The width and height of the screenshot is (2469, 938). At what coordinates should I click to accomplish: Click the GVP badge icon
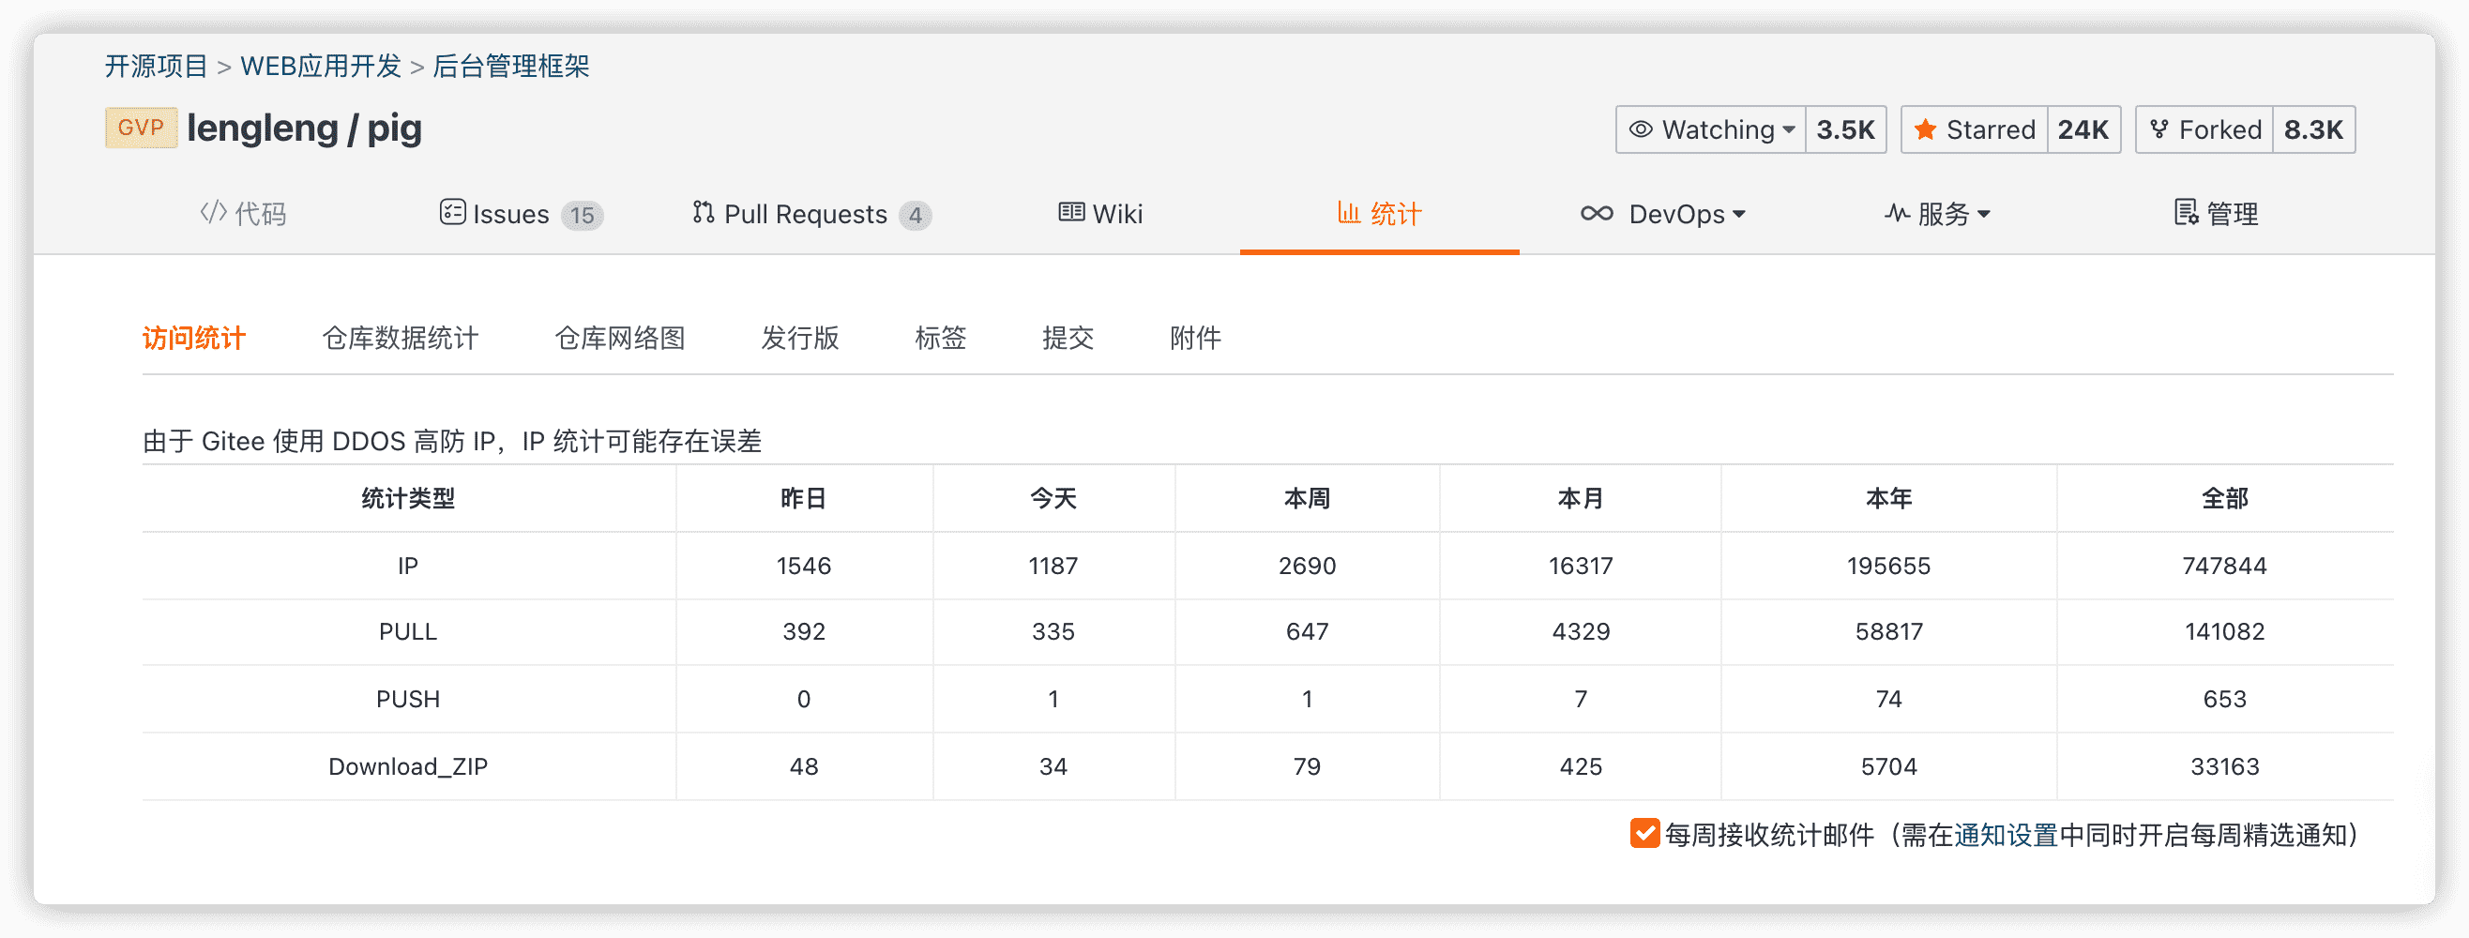pyautogui.click(x=141, y=128)
